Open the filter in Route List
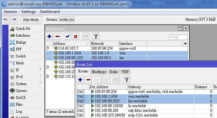 [127, 80]
